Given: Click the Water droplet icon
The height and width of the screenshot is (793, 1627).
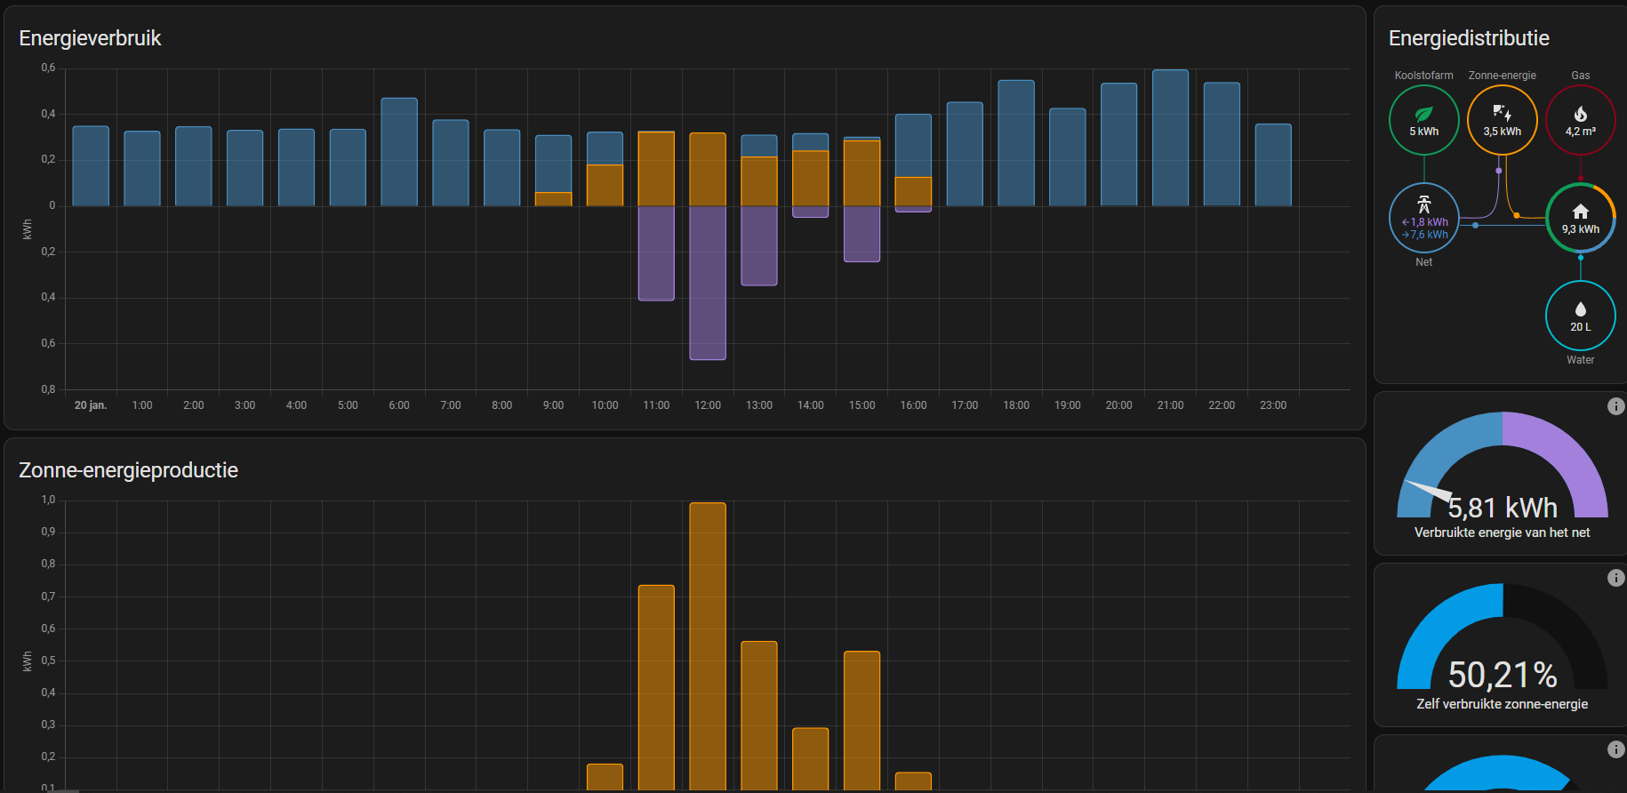Looking at the screenshot, I should (1580, 309).
